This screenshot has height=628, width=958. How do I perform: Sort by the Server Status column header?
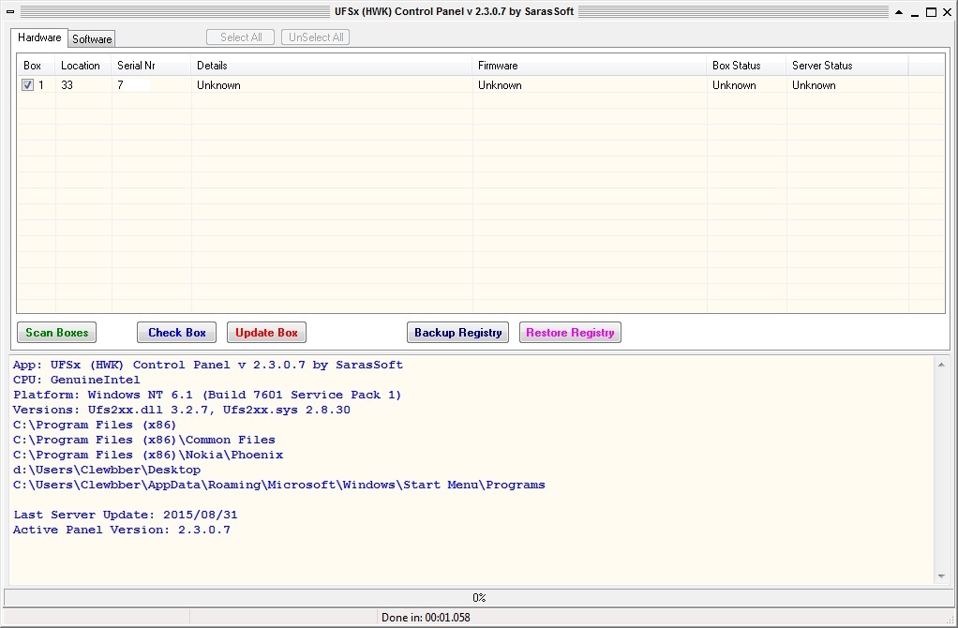[847, 66]
